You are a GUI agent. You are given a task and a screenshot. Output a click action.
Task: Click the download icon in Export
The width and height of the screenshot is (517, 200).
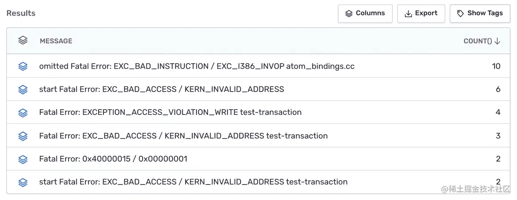408,14
